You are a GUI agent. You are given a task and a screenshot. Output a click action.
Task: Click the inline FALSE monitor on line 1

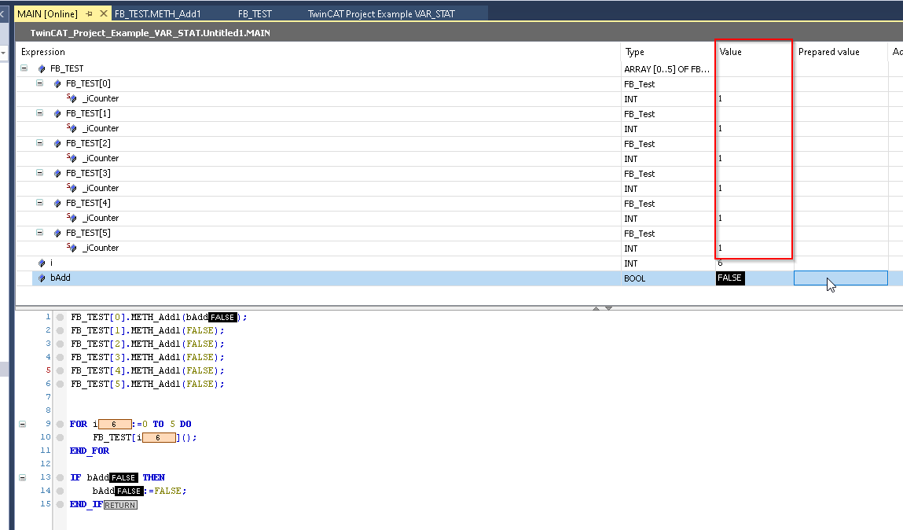point(223,318)
